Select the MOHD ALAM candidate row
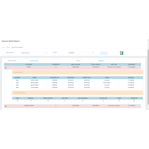 point(78,80)
